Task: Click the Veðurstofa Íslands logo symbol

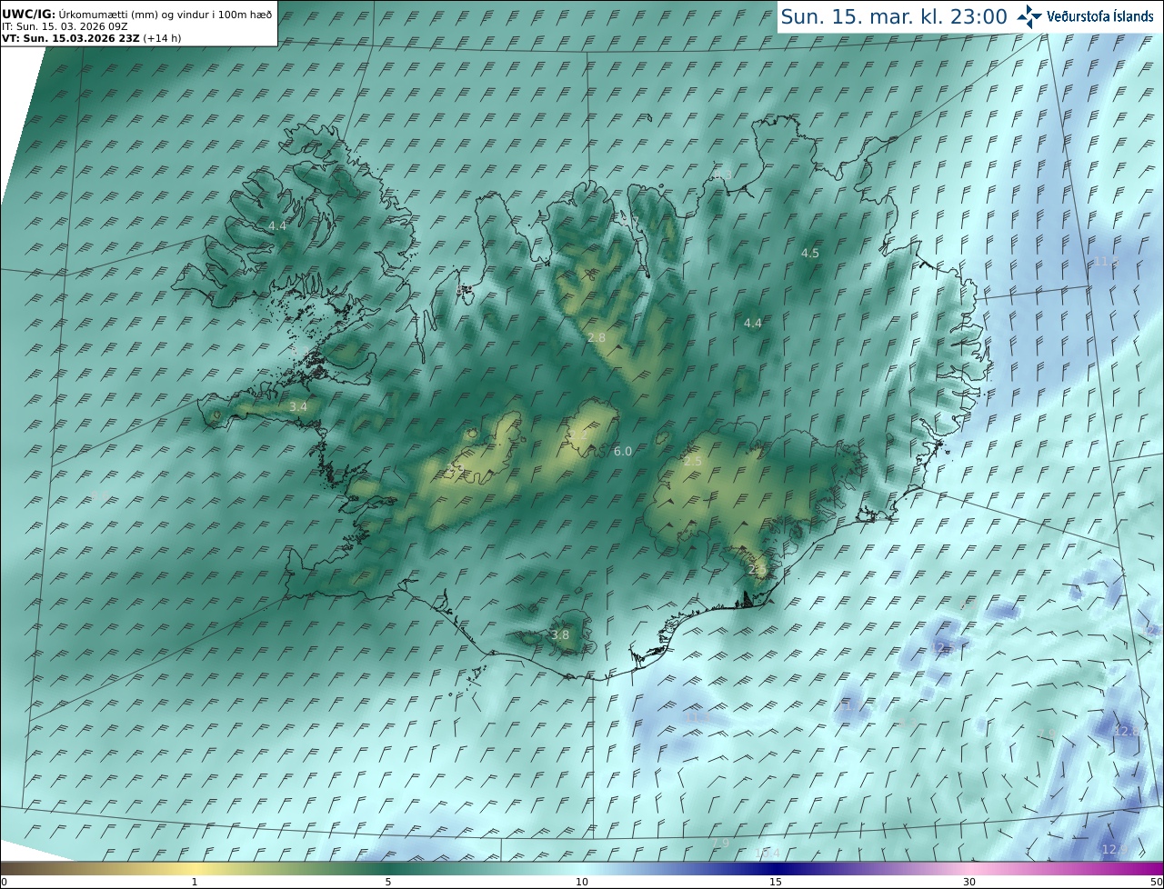Action: 1029,15
